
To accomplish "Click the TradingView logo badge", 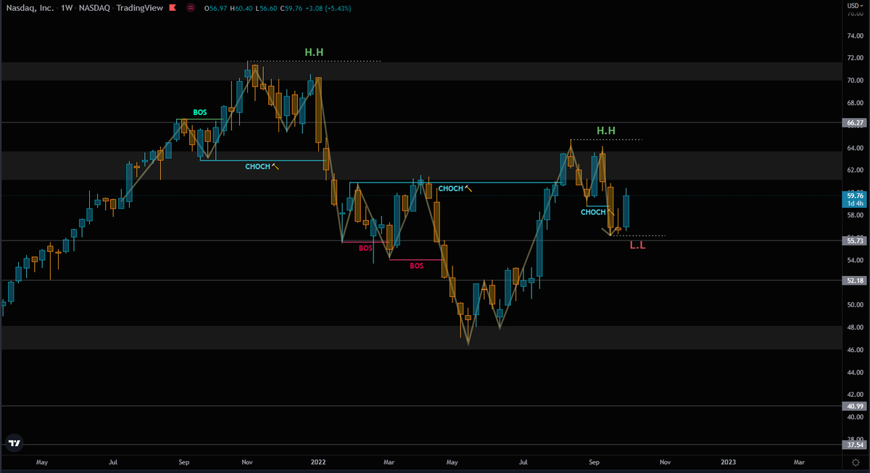I will [13, 443].
